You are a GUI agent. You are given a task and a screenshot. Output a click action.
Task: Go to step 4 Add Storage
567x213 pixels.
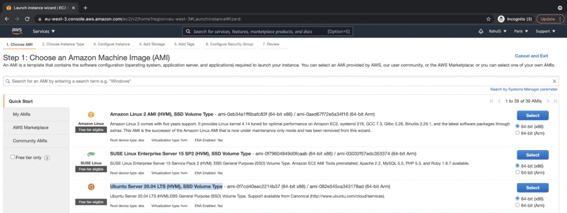[152, 44]
